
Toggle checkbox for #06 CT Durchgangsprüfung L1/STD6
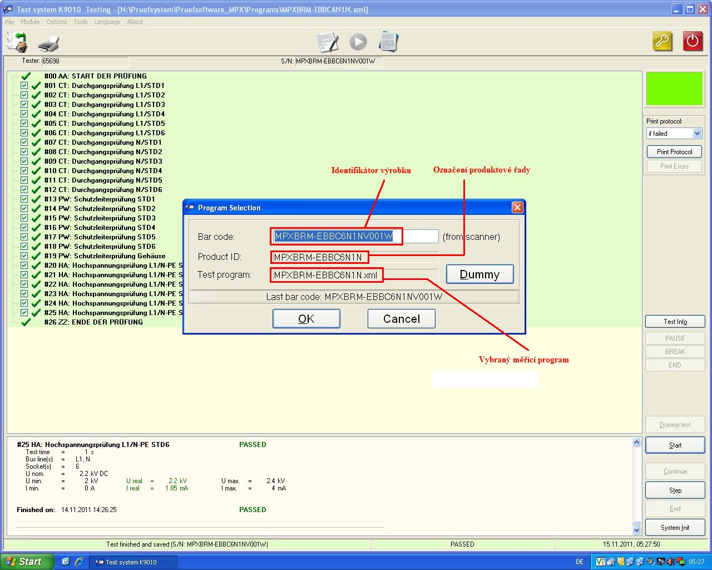(24, 133)
